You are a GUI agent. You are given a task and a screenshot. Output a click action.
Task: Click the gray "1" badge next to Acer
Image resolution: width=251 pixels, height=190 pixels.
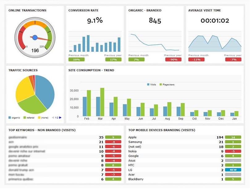233,174
